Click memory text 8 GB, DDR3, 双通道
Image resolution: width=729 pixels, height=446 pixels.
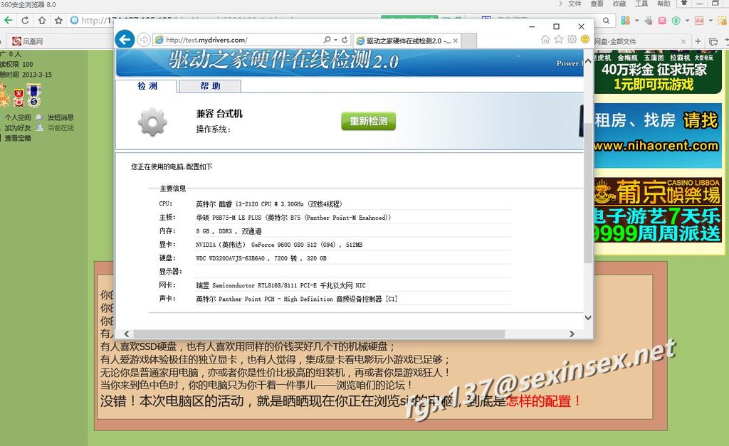click(x=229, y=231)
